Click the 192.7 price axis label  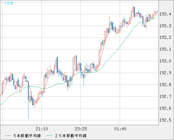point(165,96)
